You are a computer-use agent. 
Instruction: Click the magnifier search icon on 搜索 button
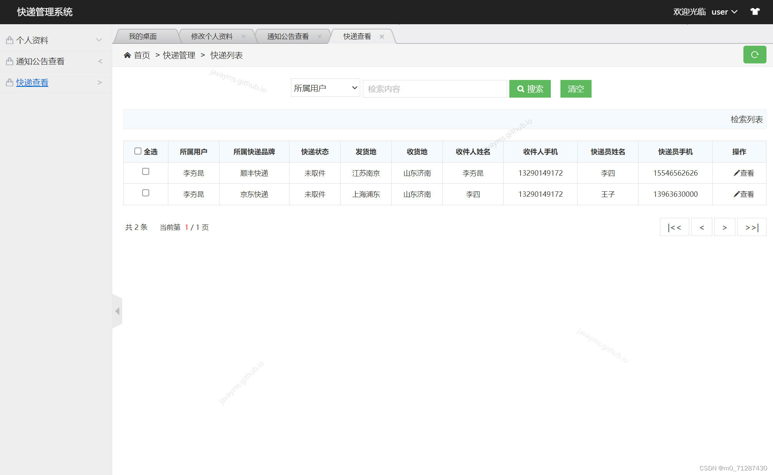click(521, 89)
